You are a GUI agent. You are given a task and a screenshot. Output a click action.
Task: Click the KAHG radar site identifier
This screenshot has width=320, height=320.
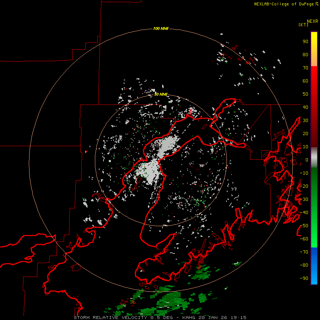pyautogui.click(x=190, y=318)
